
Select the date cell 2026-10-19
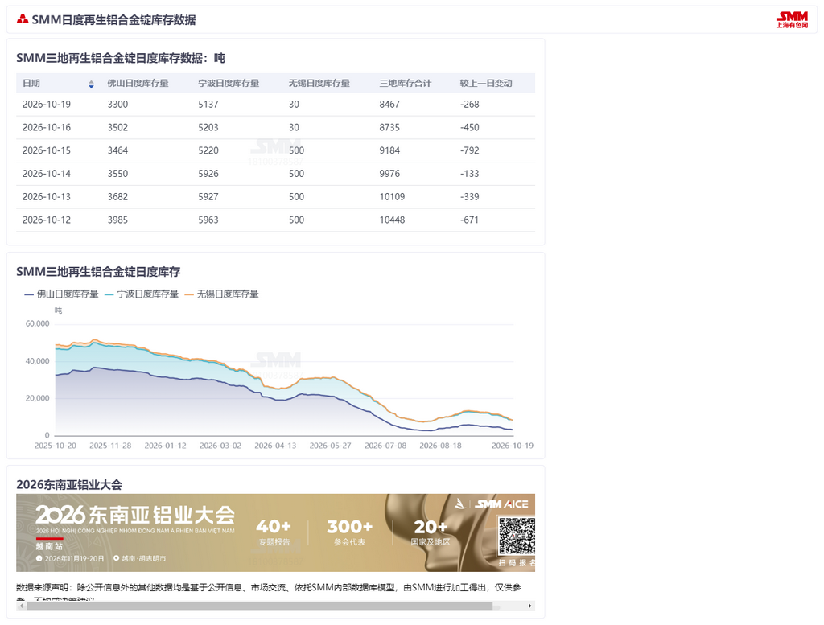[46, 105]
